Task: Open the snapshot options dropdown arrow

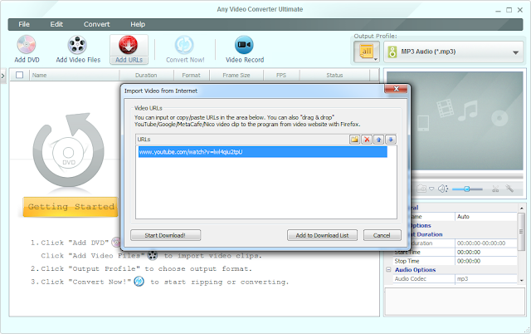Action: click(x=431, y=189)
